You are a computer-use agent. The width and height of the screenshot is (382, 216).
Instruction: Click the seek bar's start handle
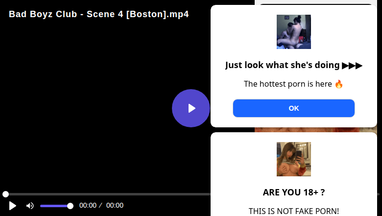click(x=5, y=194)
